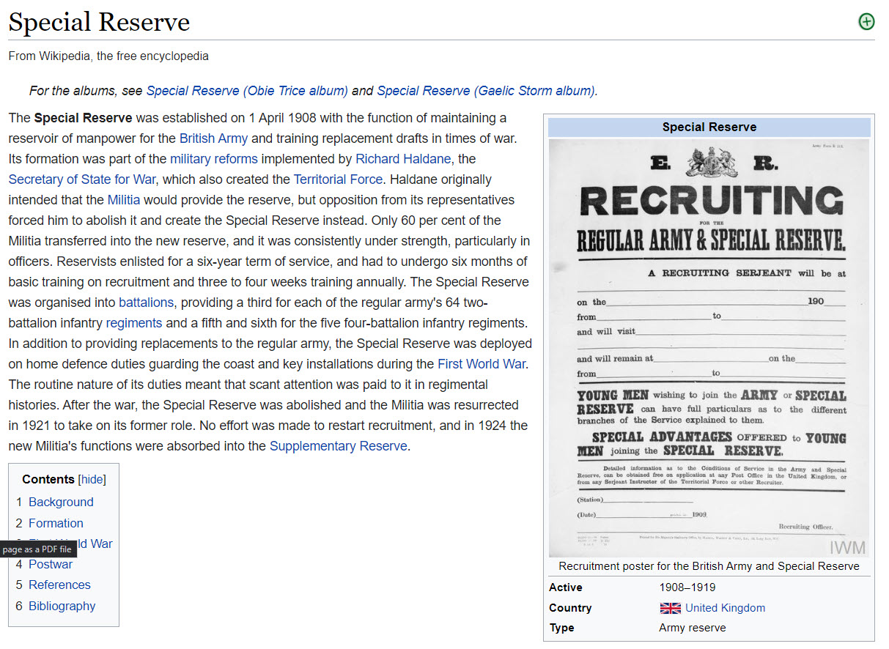Click the Secretary of State for War link
Image resolution: width=889 pixels, height=649 pixels.
point(81,179)
